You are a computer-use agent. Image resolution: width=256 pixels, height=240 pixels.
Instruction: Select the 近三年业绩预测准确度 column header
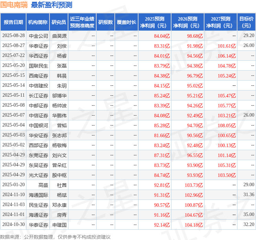(82, 22)
